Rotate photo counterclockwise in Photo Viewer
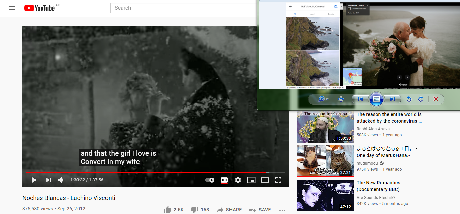 pos(409,99)
